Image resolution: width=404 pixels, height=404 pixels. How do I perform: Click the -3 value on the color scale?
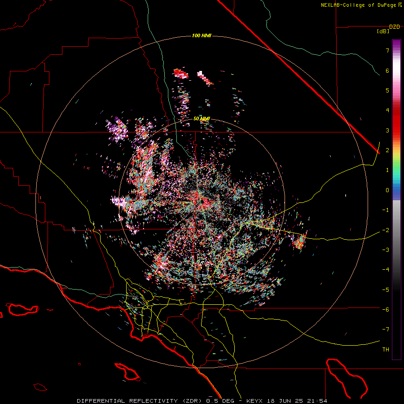386,250
